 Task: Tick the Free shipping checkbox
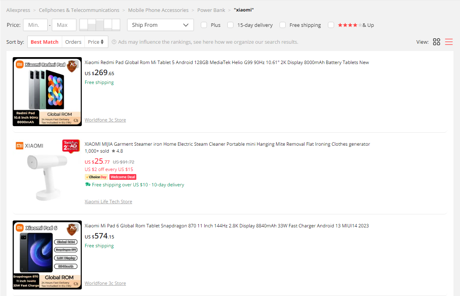(x=283, y=25)
